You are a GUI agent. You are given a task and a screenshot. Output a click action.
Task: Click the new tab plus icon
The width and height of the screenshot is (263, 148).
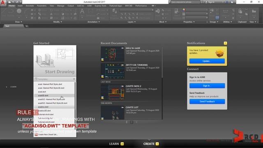(27, 26)
